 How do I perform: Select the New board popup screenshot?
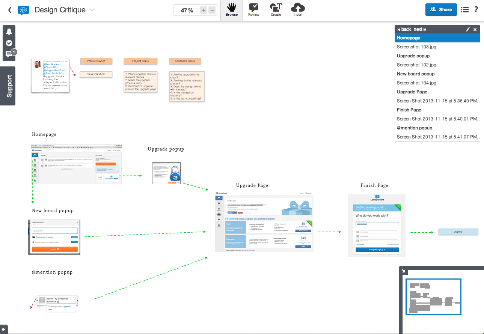[x=54, y=237]
